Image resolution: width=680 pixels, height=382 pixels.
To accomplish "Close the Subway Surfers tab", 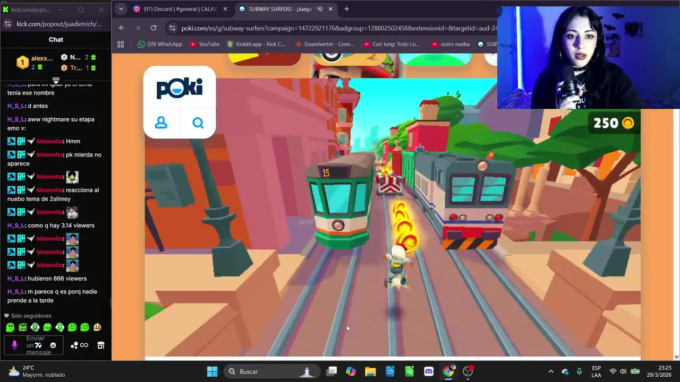I will [331, 9].
